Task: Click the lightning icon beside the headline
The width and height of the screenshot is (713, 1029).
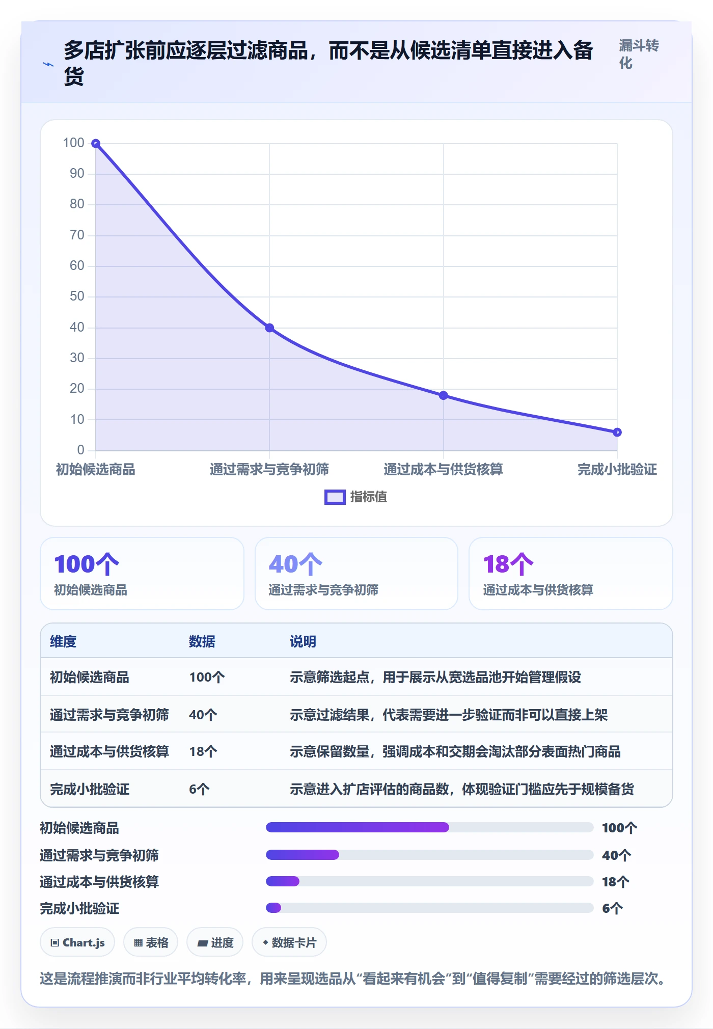Action: click(x=48, y=64)
